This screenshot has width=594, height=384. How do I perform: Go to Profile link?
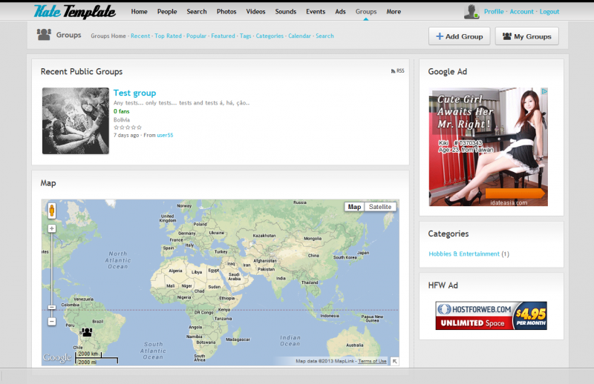[494, 12]
